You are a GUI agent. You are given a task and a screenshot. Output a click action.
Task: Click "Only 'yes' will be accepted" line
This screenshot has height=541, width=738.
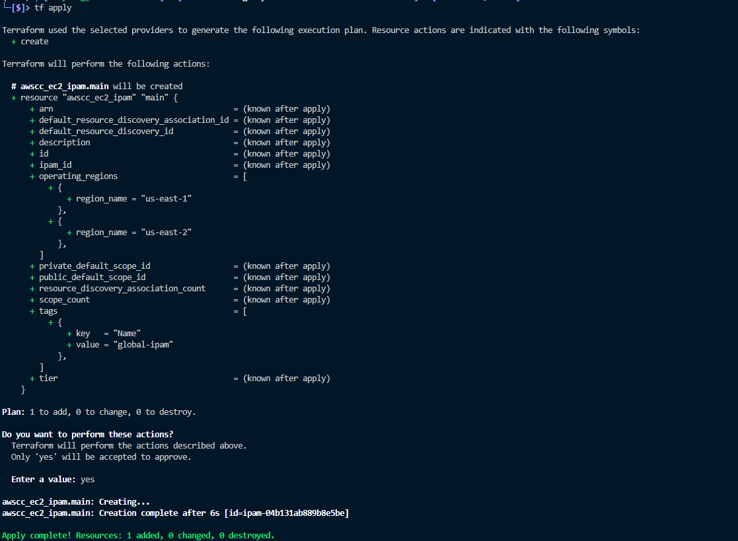tap(101, 457)
